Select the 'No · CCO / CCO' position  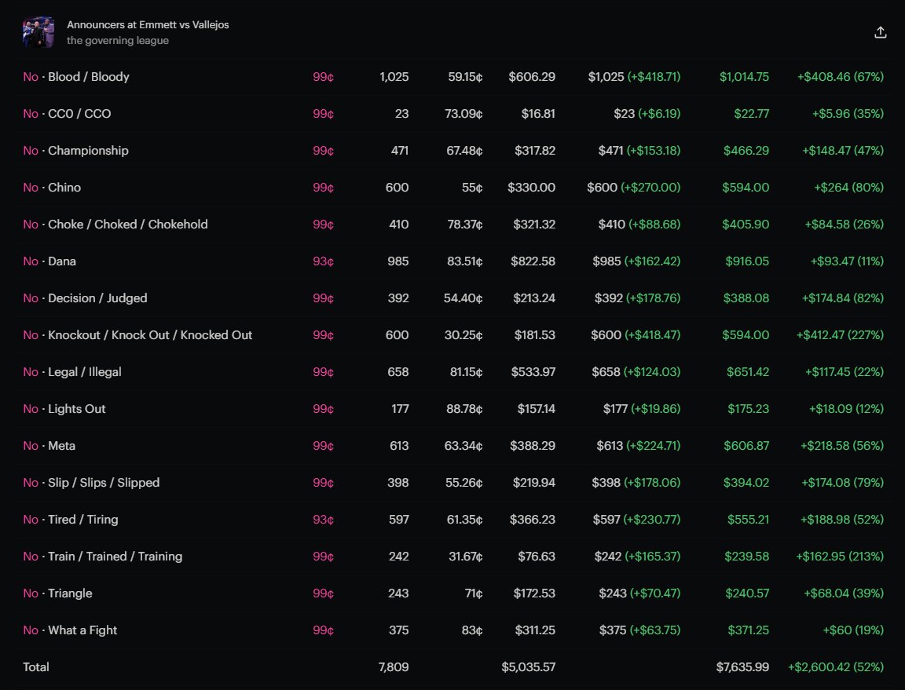click(67, 114)
